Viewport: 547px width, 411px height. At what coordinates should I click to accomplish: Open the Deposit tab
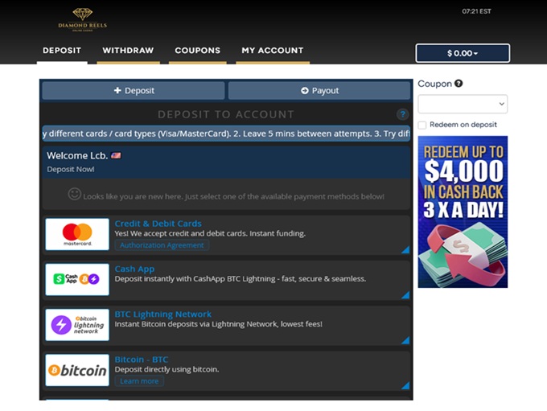[62, 51]
